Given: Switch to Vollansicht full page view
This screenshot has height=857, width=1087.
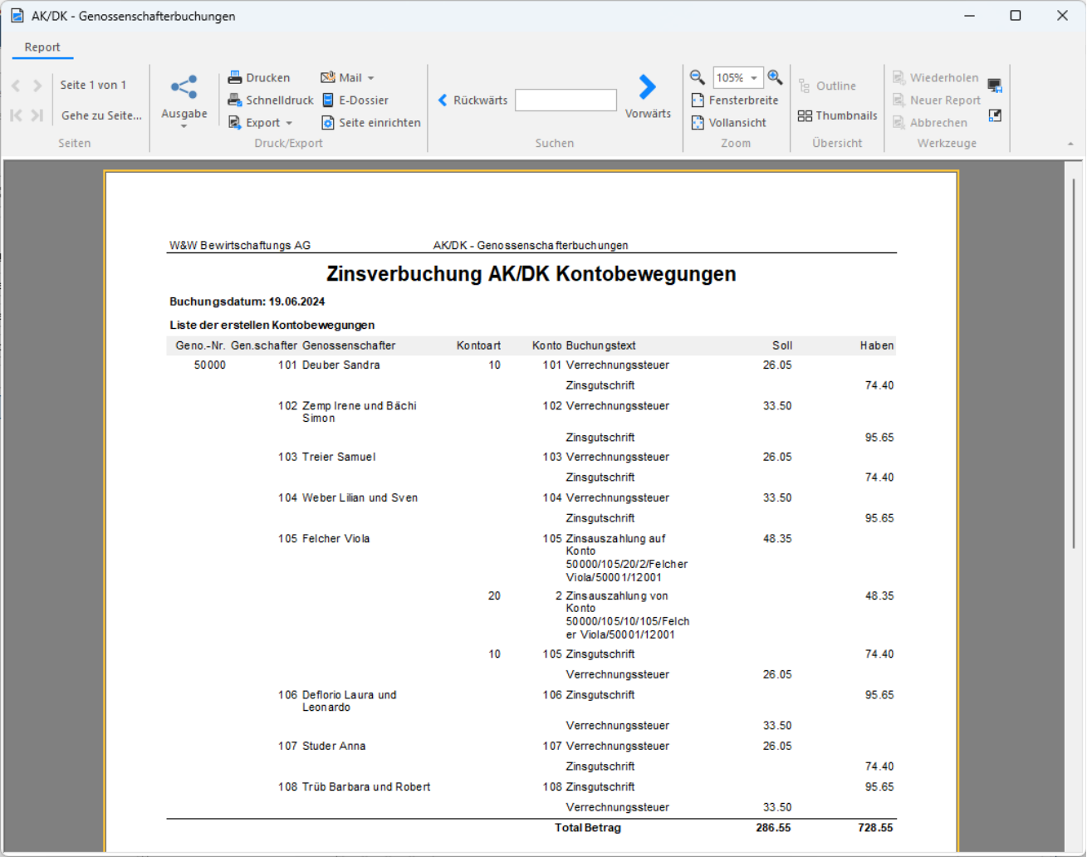Looking at the screenshot, I should pos(728,123).
